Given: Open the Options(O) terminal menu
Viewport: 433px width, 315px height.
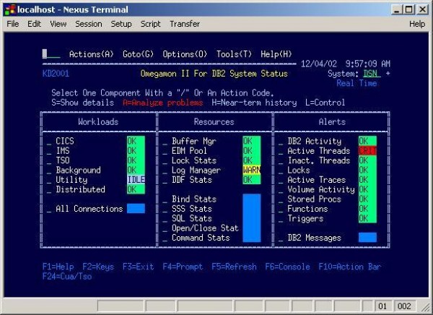Looking at the screenshot, I should (x=185, y=54).
